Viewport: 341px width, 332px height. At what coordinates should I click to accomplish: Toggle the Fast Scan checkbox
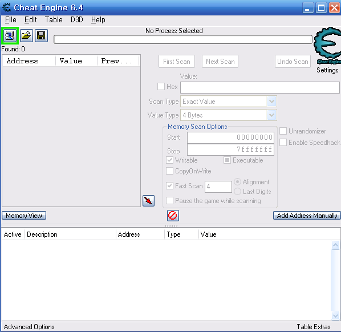[169, 186]
